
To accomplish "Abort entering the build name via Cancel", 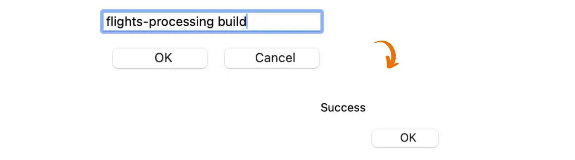I will [272, 58].
